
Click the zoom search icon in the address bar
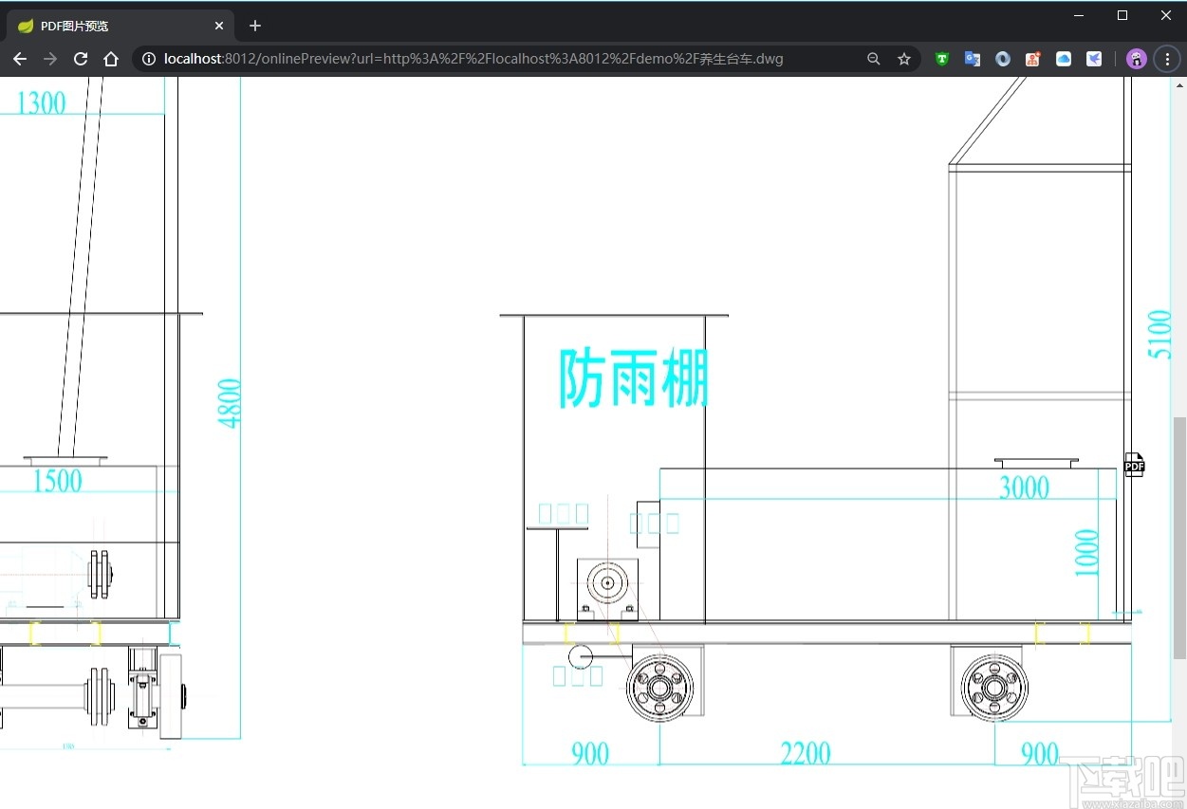pos(873,58)
